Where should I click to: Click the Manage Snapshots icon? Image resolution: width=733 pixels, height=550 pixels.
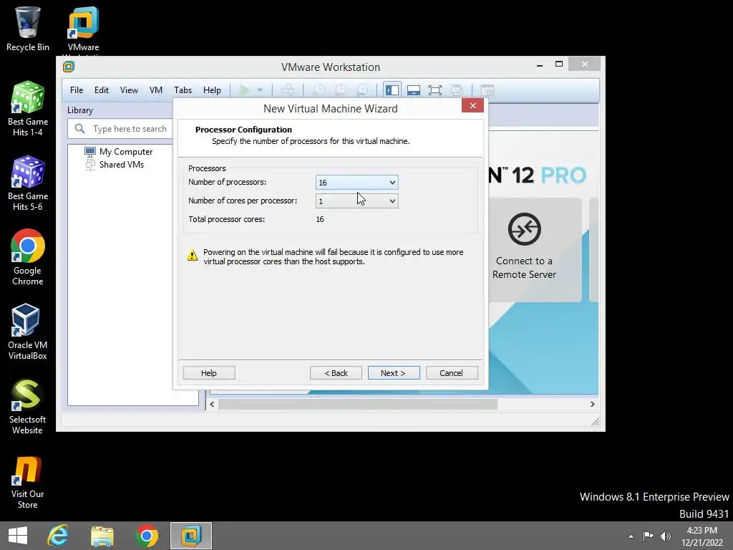(362, 90)
